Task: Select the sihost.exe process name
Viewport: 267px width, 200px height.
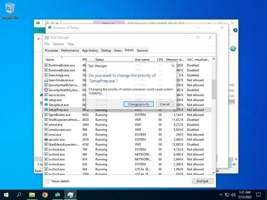Action: click(x=56, y=125)
